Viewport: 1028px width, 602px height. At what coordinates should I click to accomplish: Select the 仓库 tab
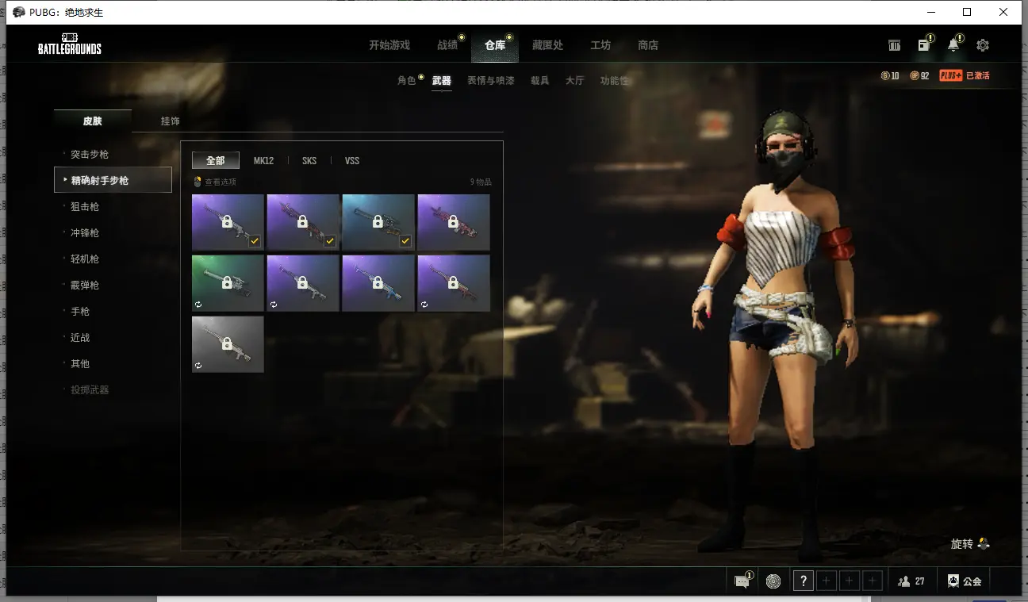click(495, 45)
